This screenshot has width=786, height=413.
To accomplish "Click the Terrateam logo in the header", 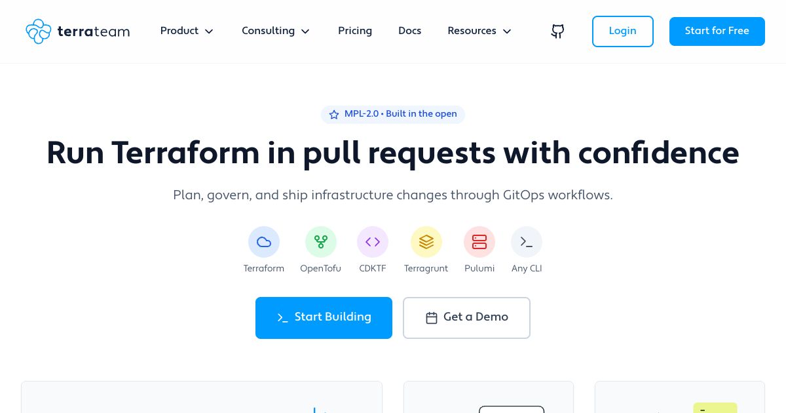I will [x=77, y=31].
